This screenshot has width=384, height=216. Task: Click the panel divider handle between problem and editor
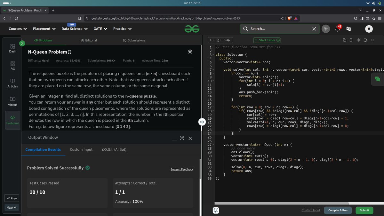tap(202, 122)
